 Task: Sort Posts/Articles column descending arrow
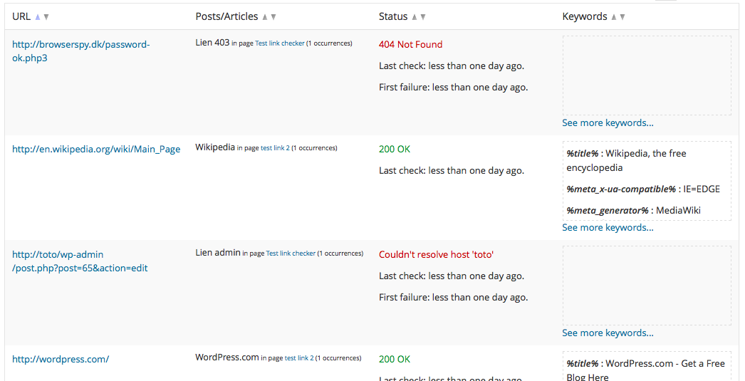273,17
